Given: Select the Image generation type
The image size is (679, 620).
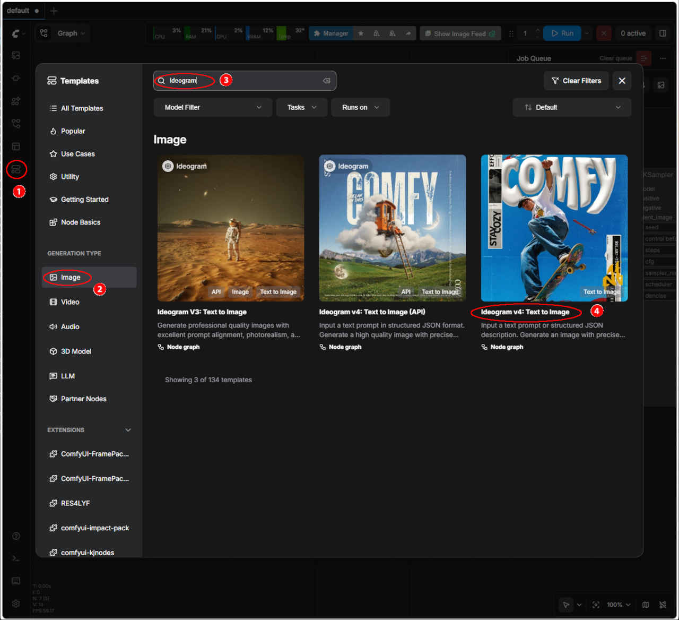Looking at the screenshot, I should [89, 277].
